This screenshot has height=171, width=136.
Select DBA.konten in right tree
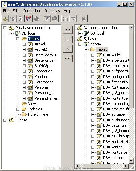coord(113,147)
